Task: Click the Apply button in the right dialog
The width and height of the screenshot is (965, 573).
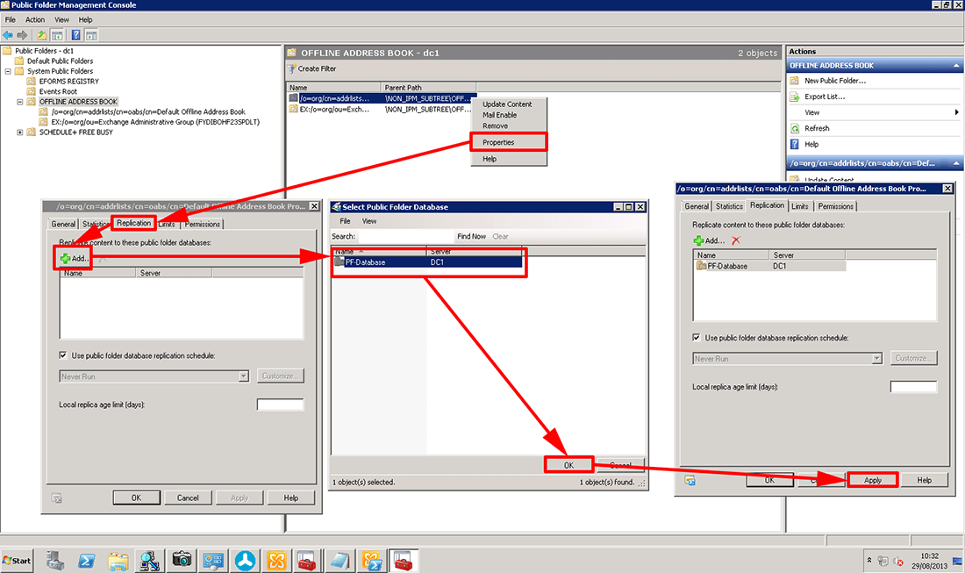Action: [x=873, y=479]
